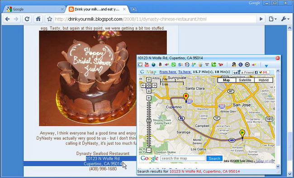Expand more search engines with the blue triangle
The height and width of the screenshot is (178, 294).
pyautogui.click(x=266, y=66)
